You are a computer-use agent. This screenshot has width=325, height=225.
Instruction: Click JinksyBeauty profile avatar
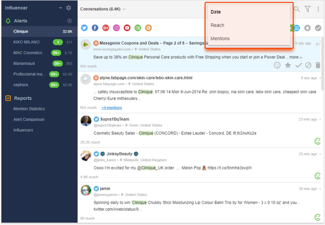tap(86, 156)
